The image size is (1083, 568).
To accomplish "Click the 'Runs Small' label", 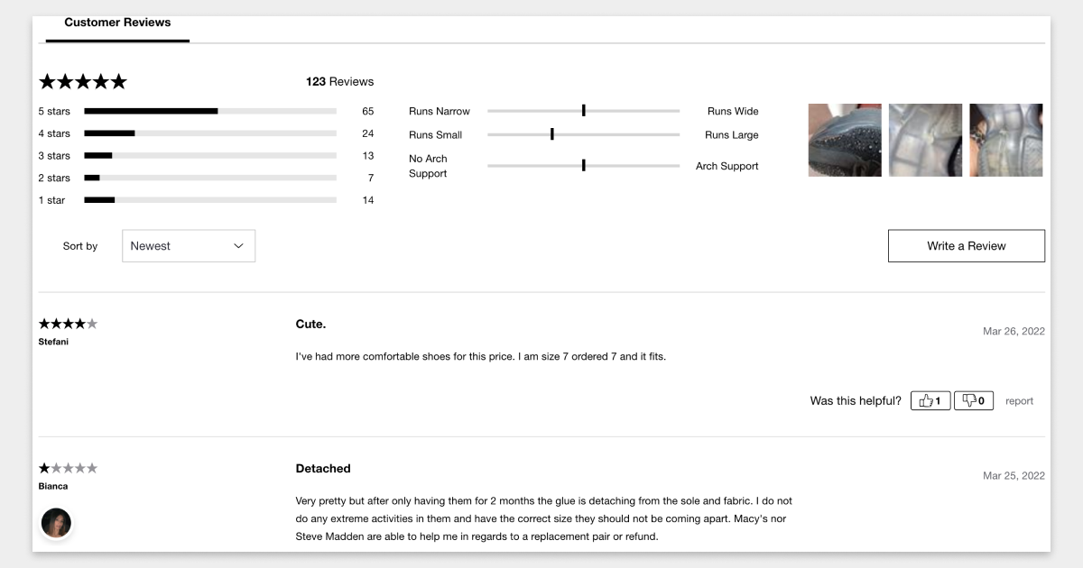I will click(435, 135).
